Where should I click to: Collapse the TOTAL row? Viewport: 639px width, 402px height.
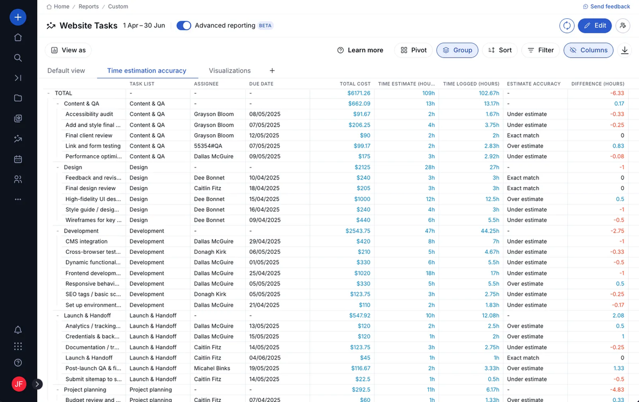(x=48, y=93)
